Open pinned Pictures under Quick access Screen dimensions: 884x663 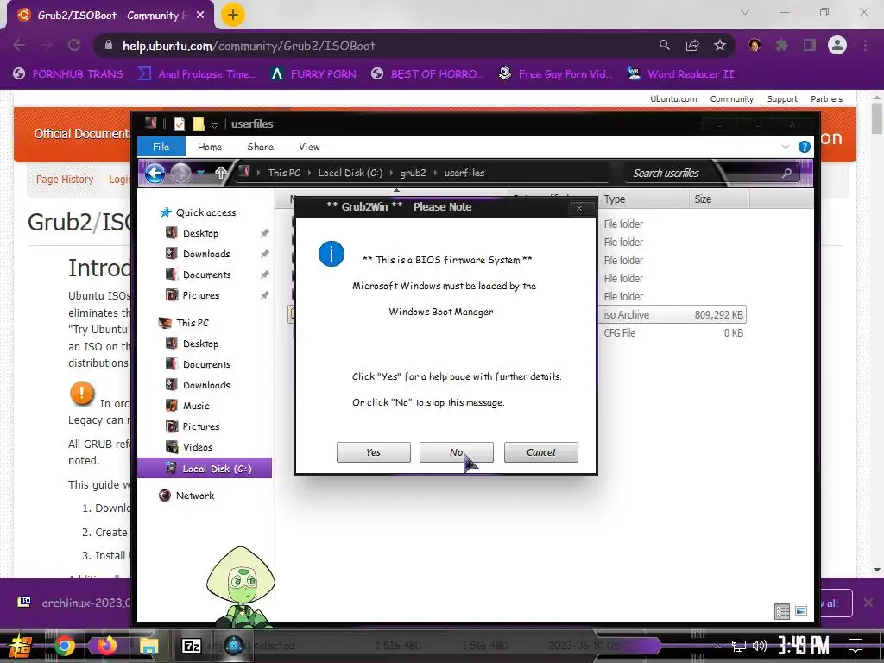point(200,295)
